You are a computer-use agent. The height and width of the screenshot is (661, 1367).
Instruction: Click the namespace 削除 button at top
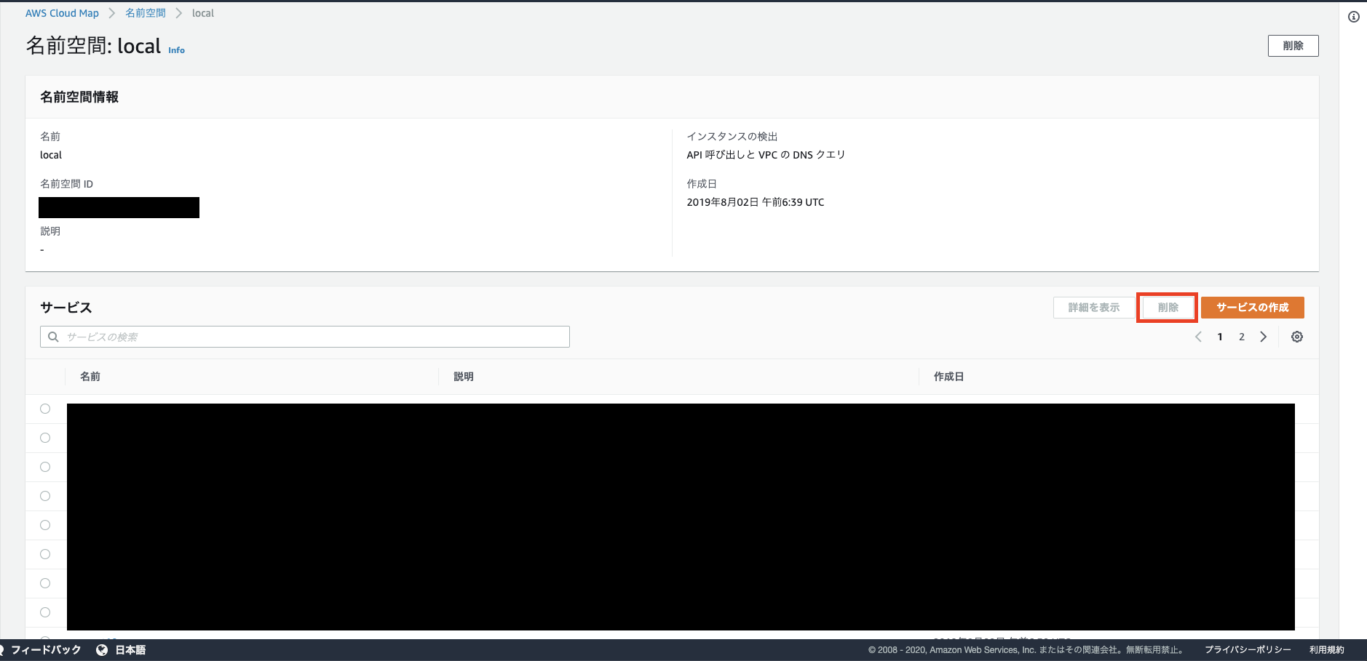[1293, 45]
